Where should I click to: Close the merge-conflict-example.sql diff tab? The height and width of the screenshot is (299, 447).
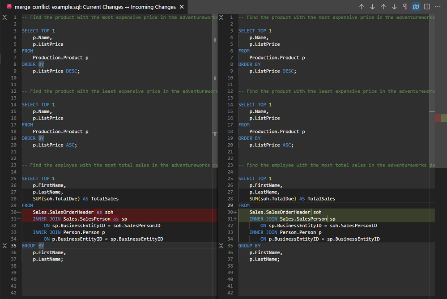point(182,7)
